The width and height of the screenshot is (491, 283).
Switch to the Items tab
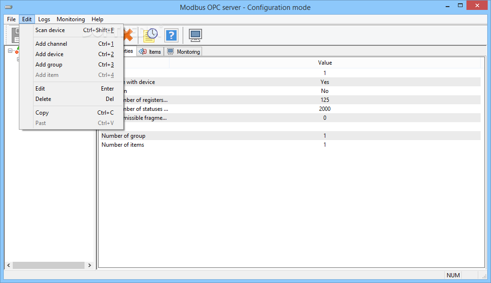[x=150, y=51]
